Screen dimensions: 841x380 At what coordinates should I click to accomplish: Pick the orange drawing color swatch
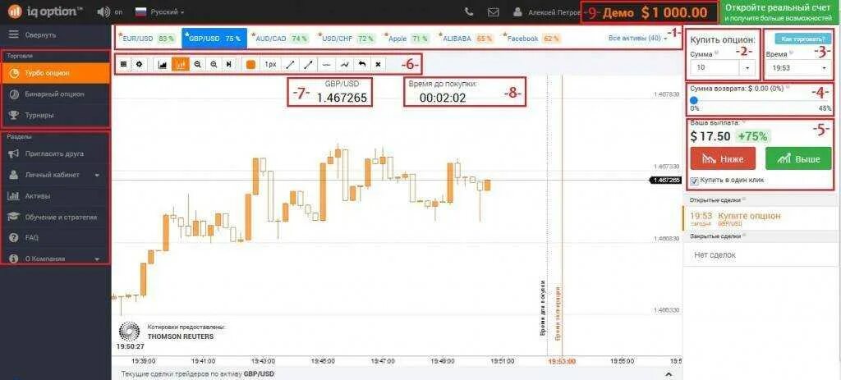click(250, 64)
